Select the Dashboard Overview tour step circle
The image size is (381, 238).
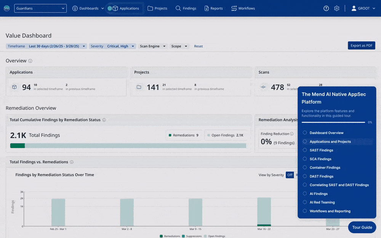[305, 133]
